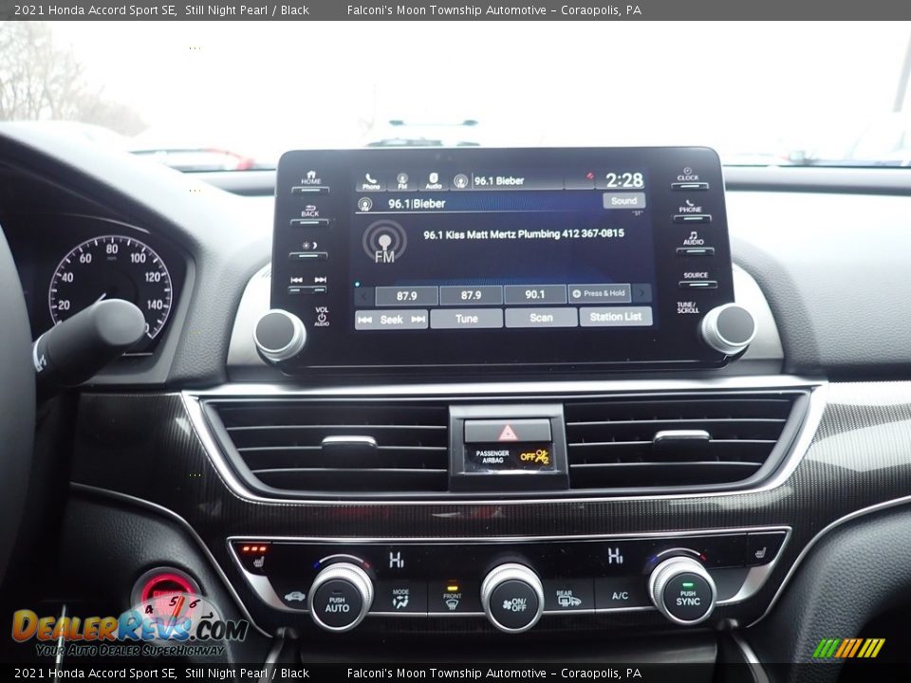Screen dimensions: 911x683
Task: Toggle the FRONT defrost button
Action: coord(451,597)
